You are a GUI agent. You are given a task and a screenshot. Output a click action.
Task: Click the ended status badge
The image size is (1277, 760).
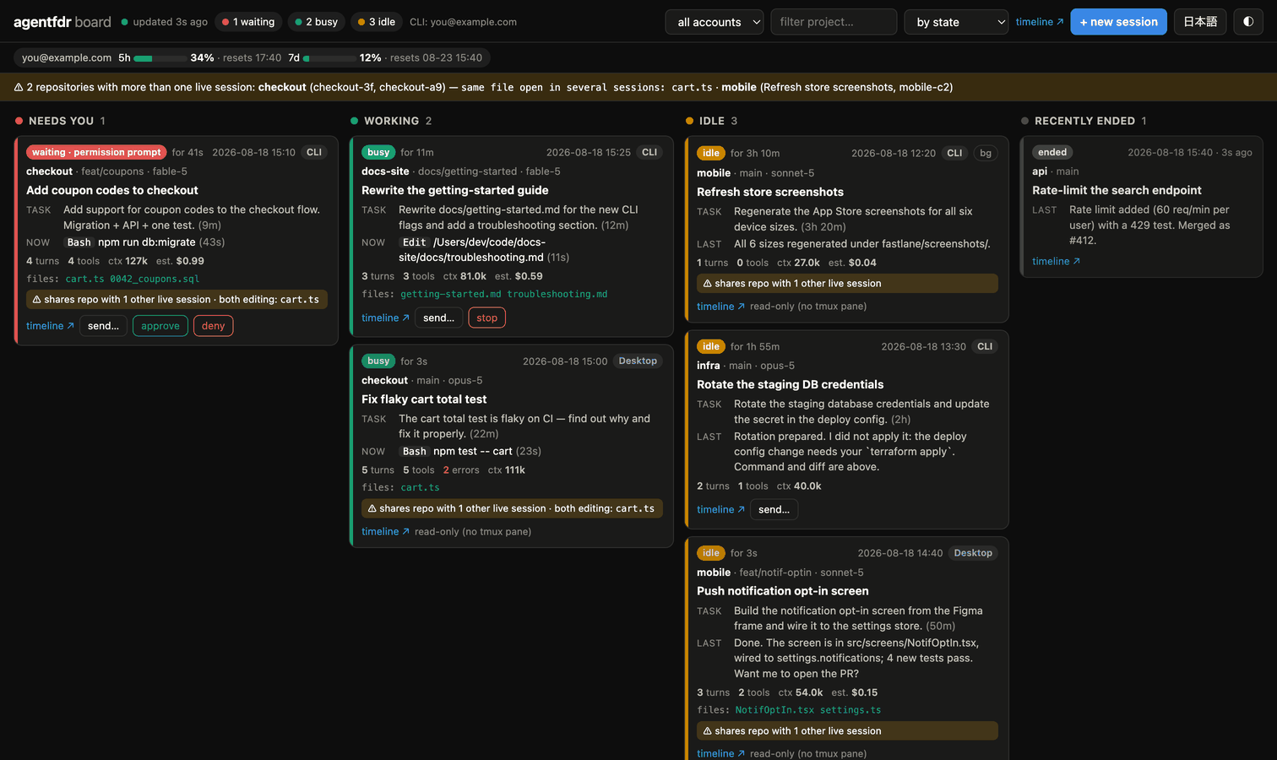[x=1052, y=152]
